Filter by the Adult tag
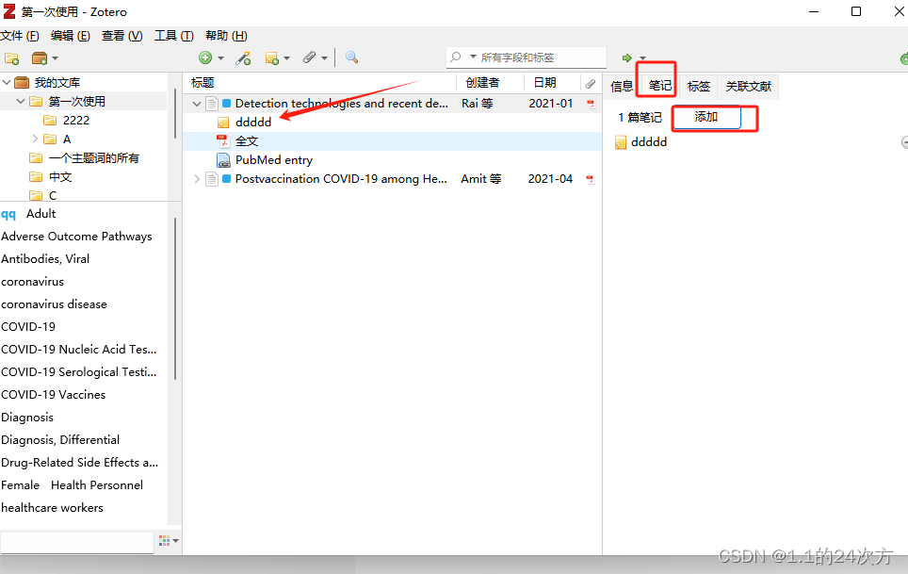This screenshot has width=908, height=574. click(41, 214)
